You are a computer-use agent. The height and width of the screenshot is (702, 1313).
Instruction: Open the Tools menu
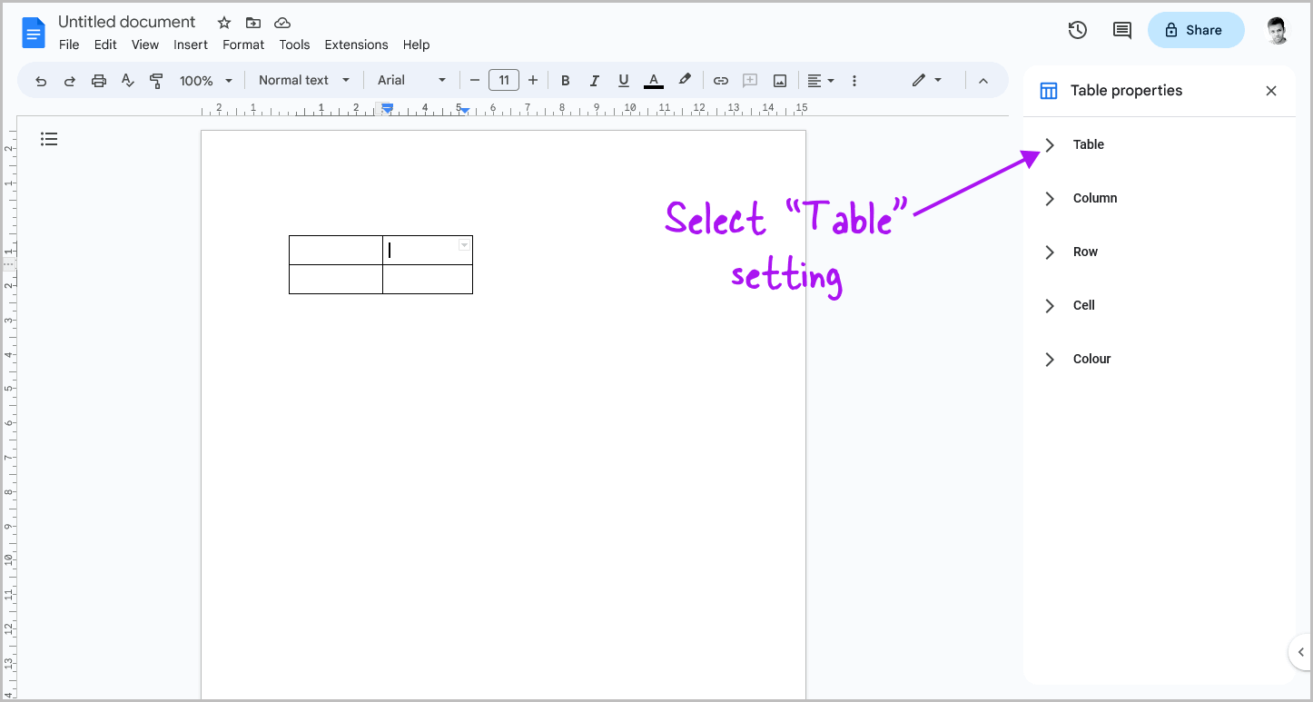[x=294, y=44]
